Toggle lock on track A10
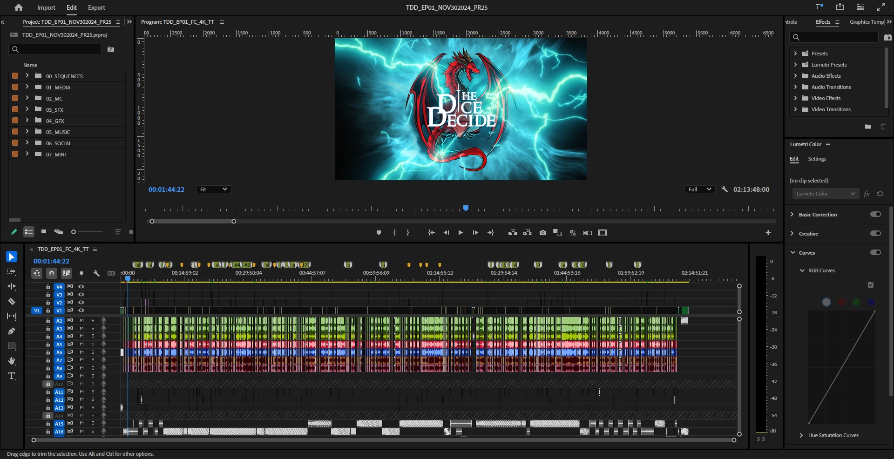The image size is (894, 459). 48,384
